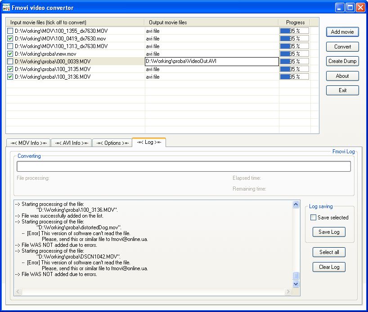Clear the log with Clear Log
The image size is (368, 312).
point(329,267)
